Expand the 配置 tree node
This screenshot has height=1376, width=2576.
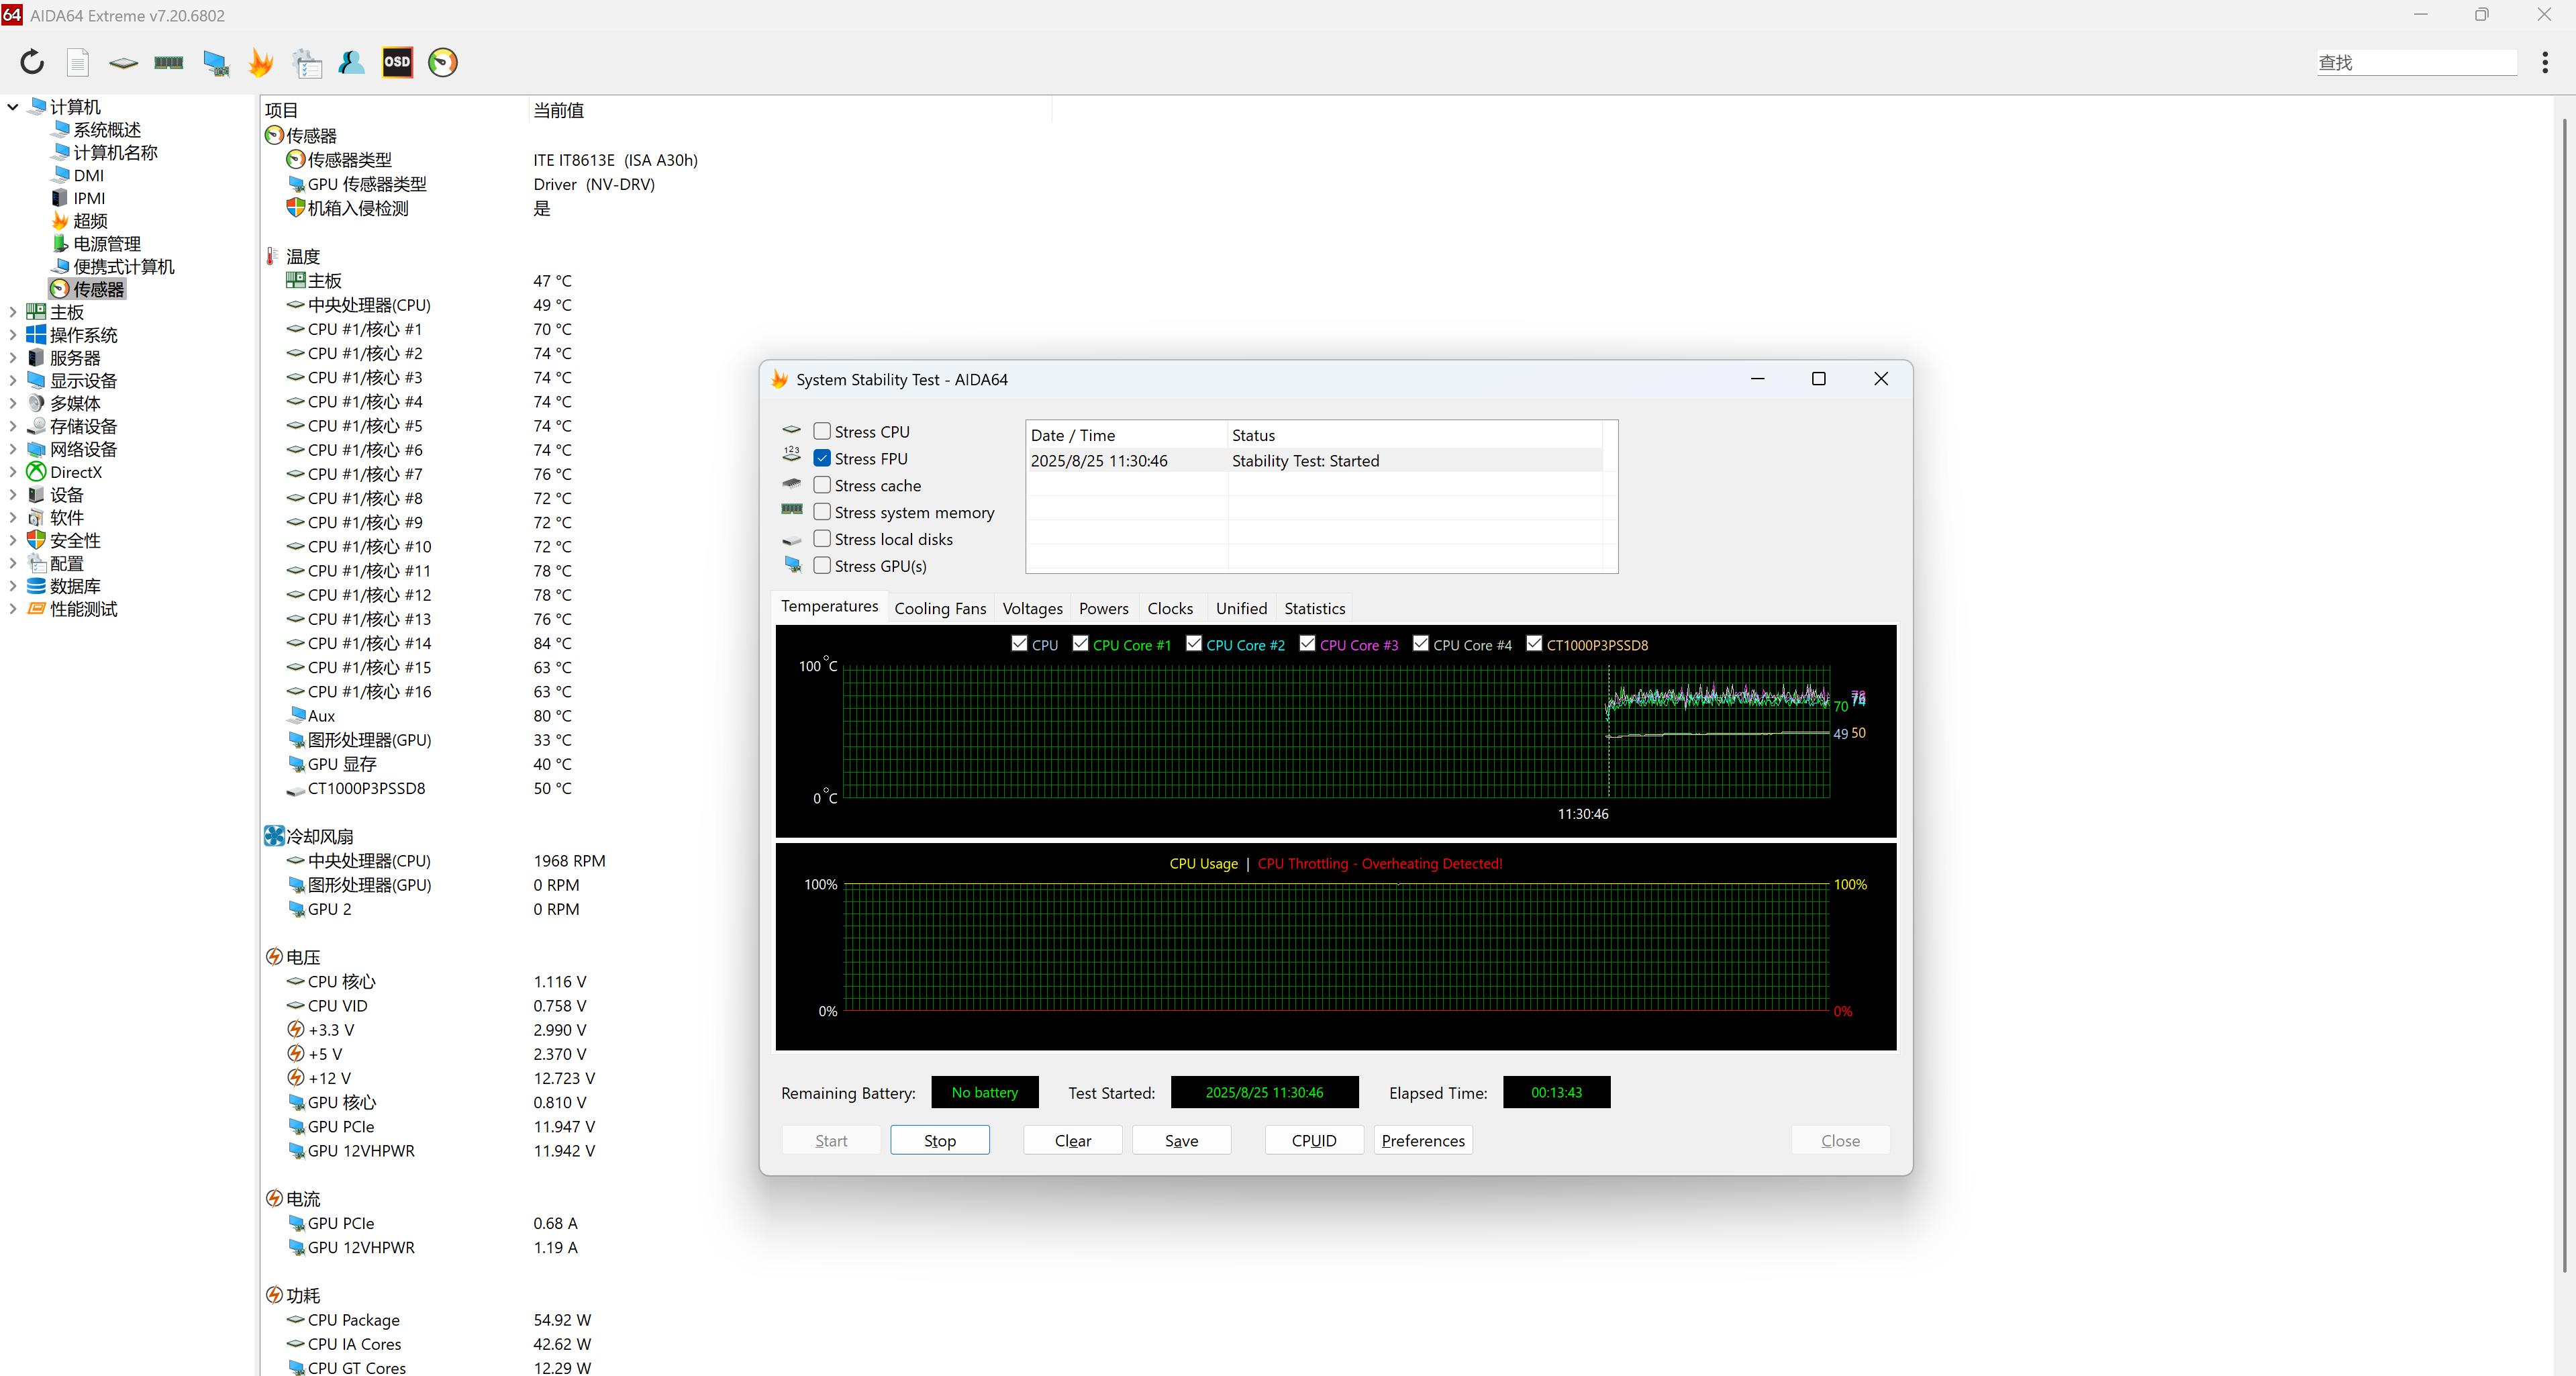tap(13, 563)
